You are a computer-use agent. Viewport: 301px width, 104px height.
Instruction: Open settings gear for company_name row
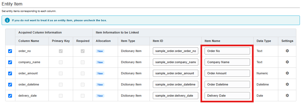[287, 62]
